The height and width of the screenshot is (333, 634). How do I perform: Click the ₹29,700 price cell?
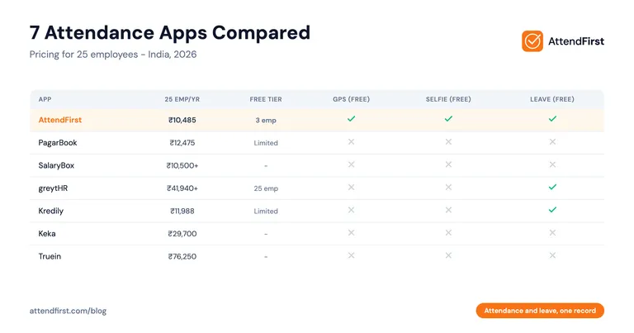tap(182, 234)
